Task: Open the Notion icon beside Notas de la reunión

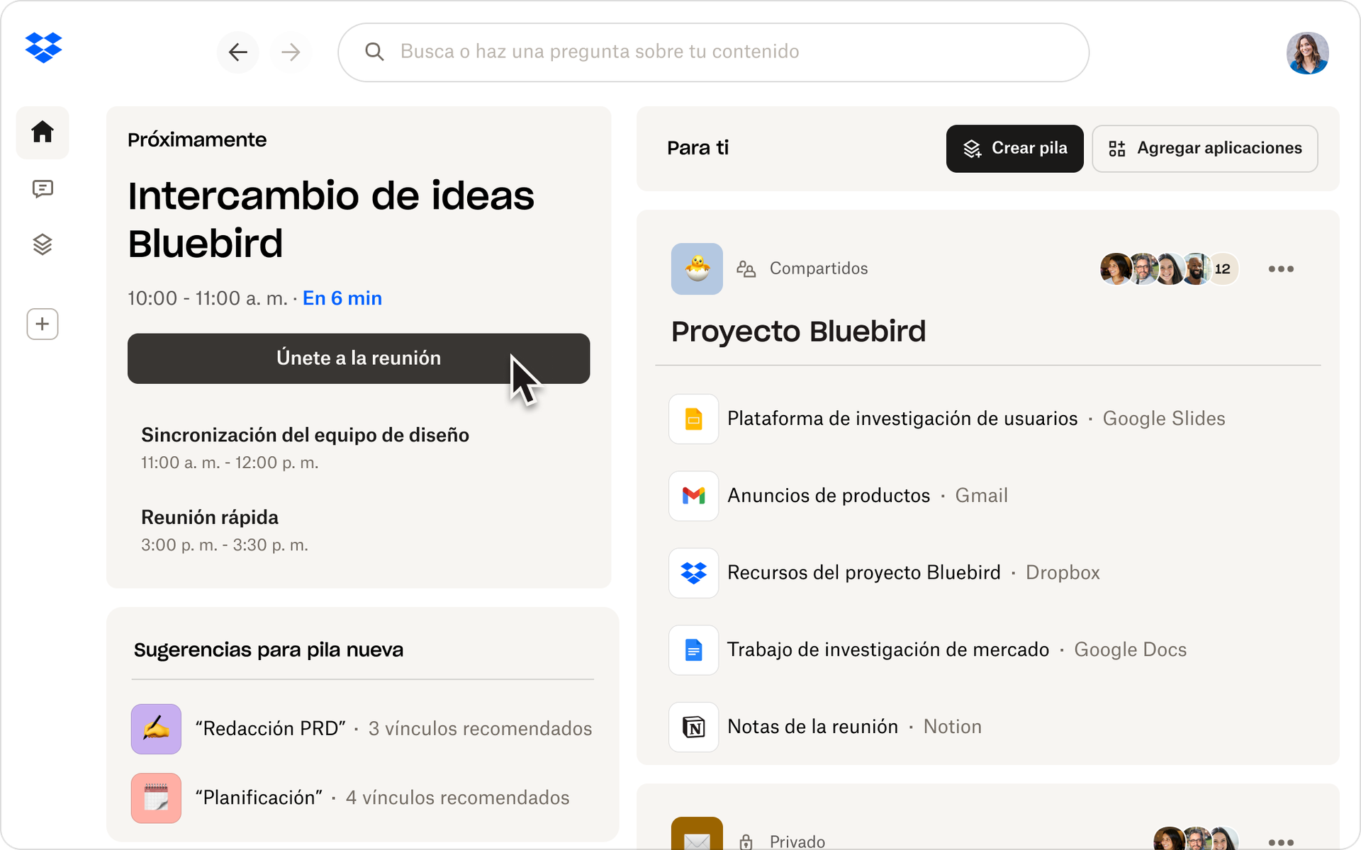Action: point(693,726)
